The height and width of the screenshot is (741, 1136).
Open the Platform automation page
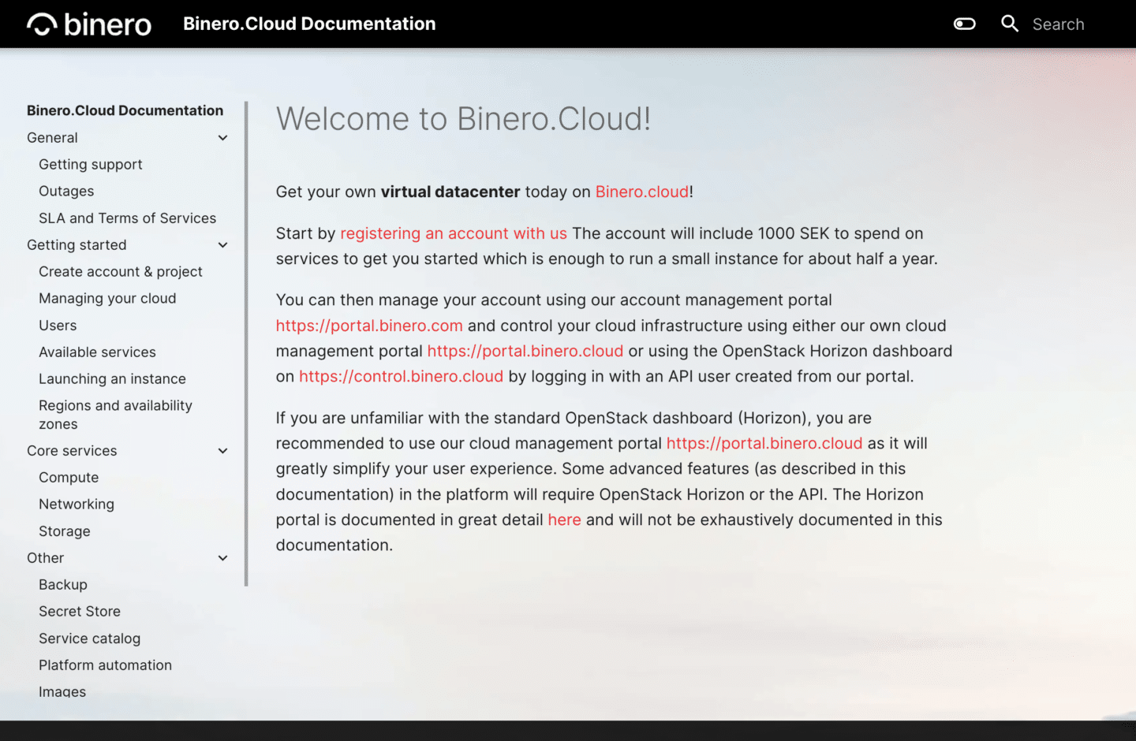[x=105, y=665]
